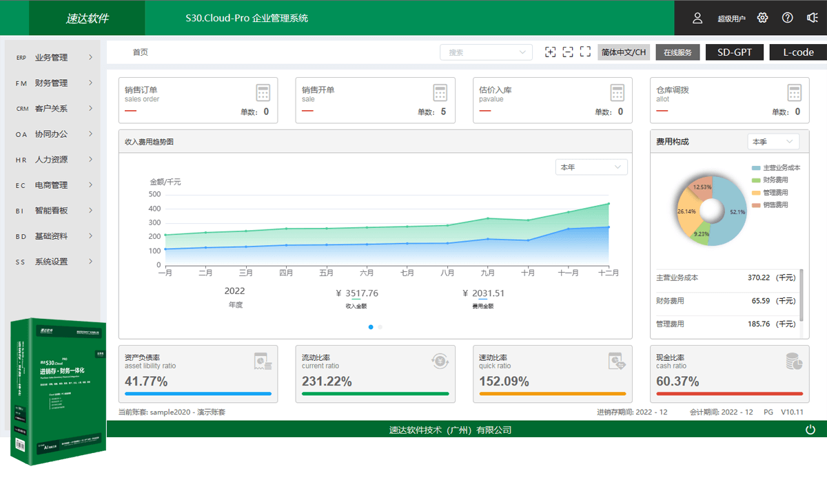This screenshot has height=482, width=827.
Task: Select the 首页 tab
Action: tap(140, 52)
